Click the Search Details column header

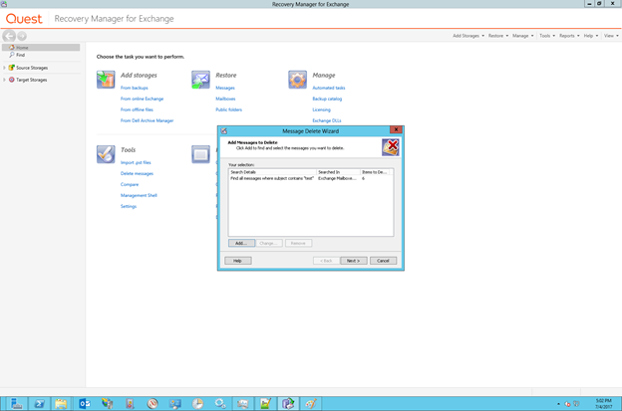(271, 172)
